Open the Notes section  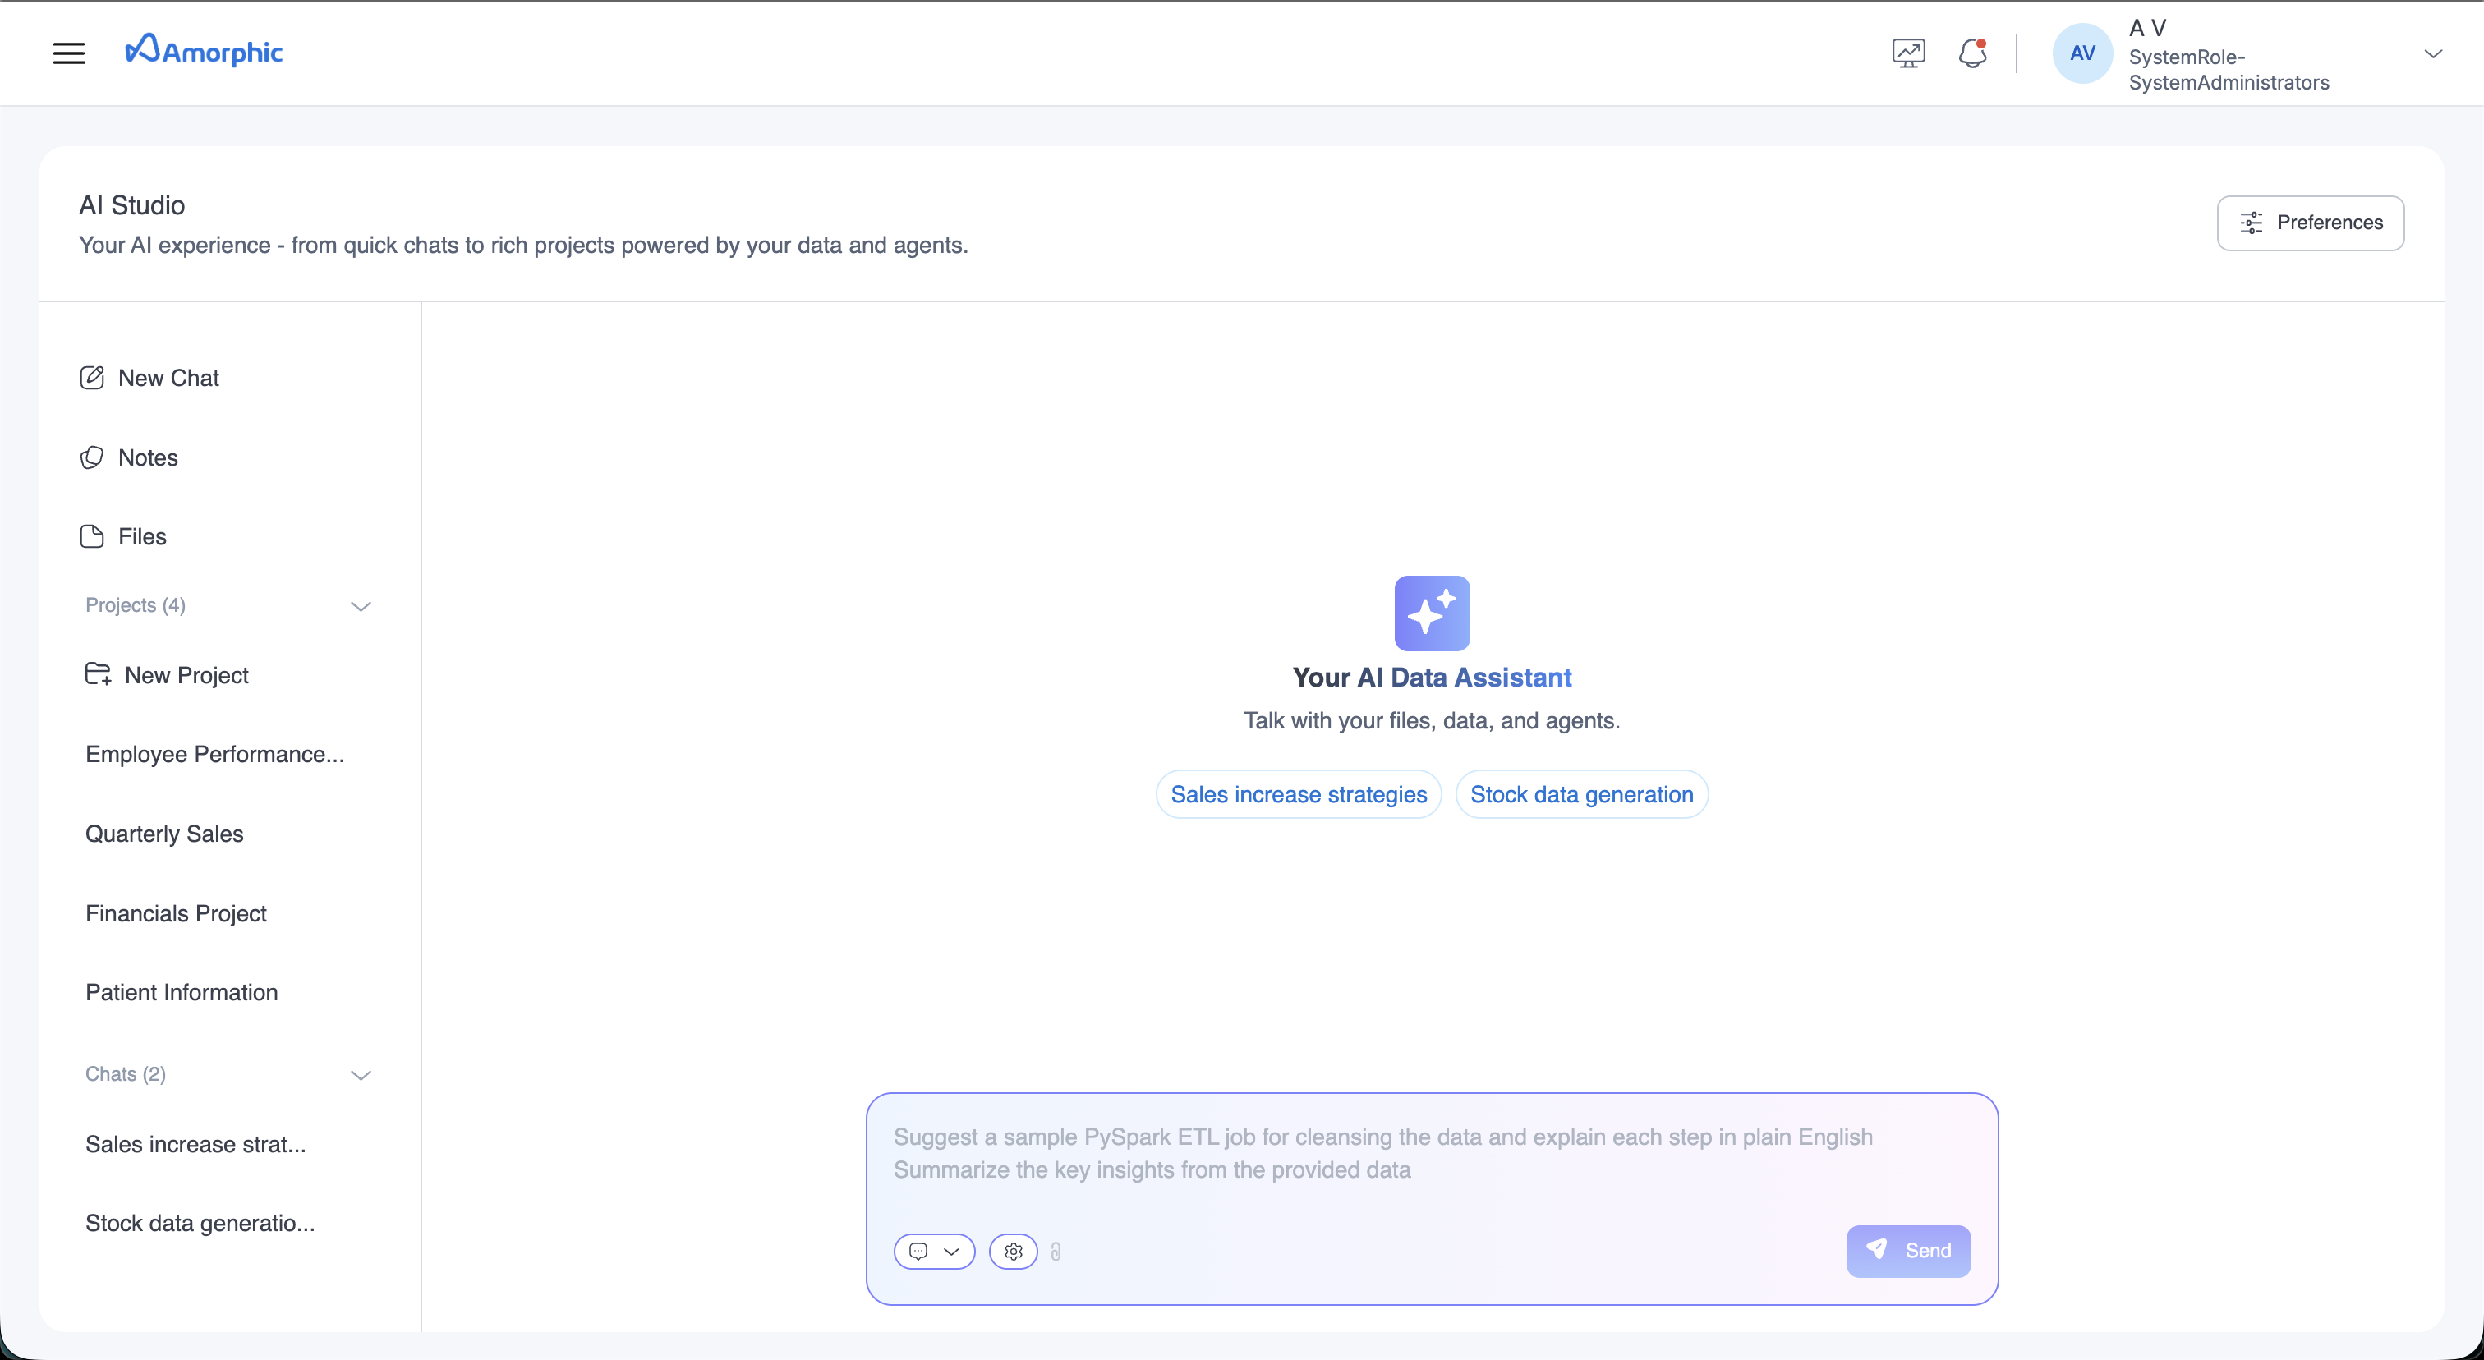pyautogui.click(x=148, y=457)
